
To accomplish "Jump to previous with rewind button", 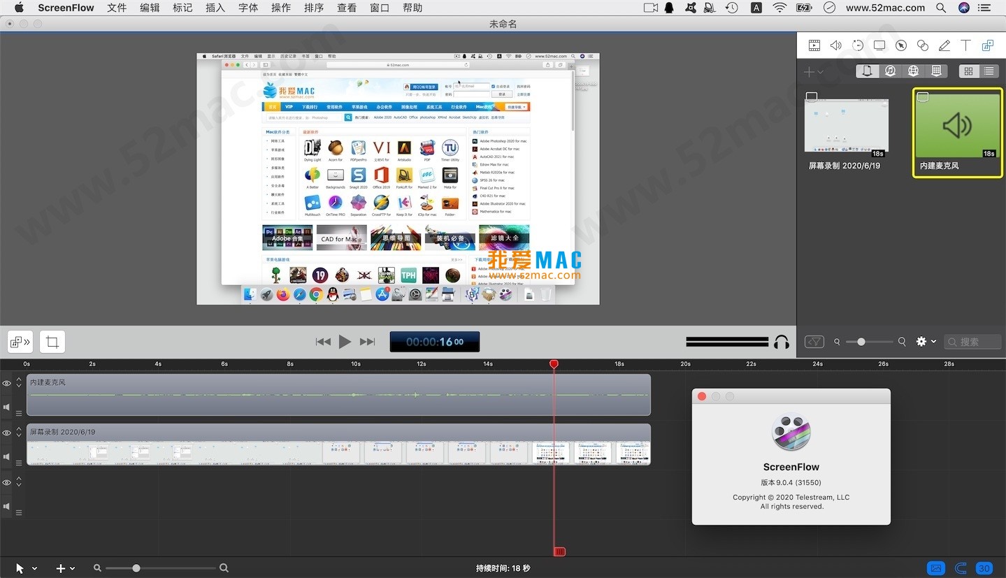I will coord(323,342).
